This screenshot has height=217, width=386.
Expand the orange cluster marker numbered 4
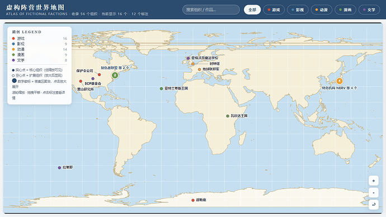pyautogui.click(x=339, y=81)
